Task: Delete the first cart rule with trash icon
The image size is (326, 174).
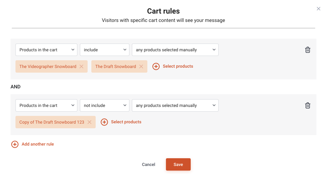Action: tap(307, 50)
